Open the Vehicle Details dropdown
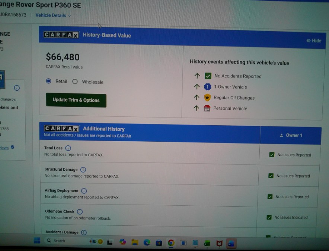 point(53,16)
